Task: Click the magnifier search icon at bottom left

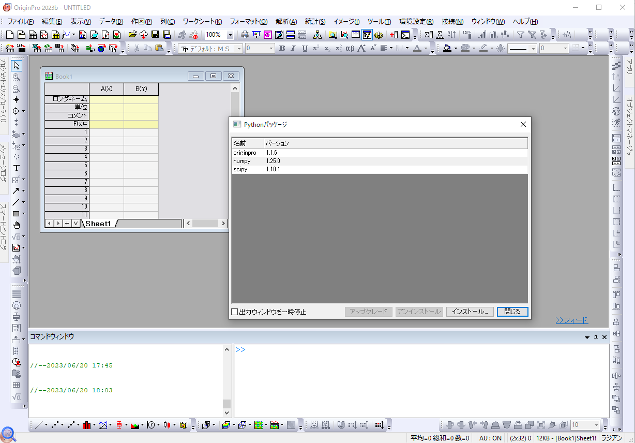Action: tap(8, 434)
